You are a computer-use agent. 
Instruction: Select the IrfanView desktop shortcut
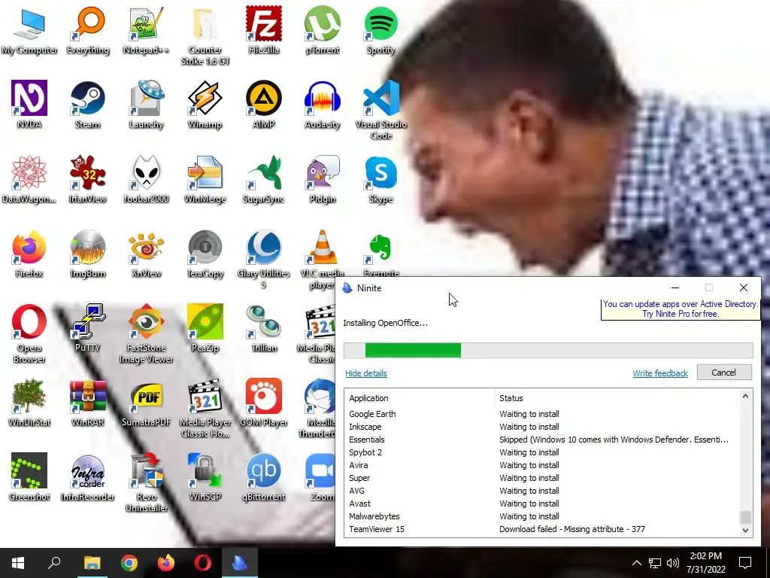pyautogui.click(x=88, y=179)
